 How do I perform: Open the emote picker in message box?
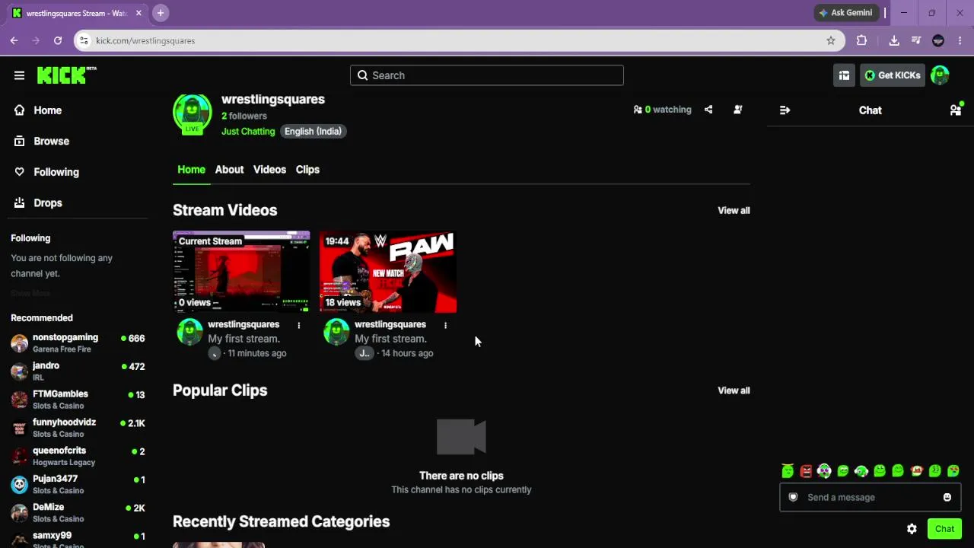pos(947,497)
